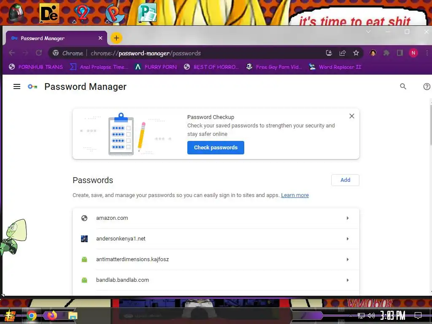The width and height of the screenshot is (432, 324).
Task: Bookmark this page with star icon
Action: coord(356,53)
